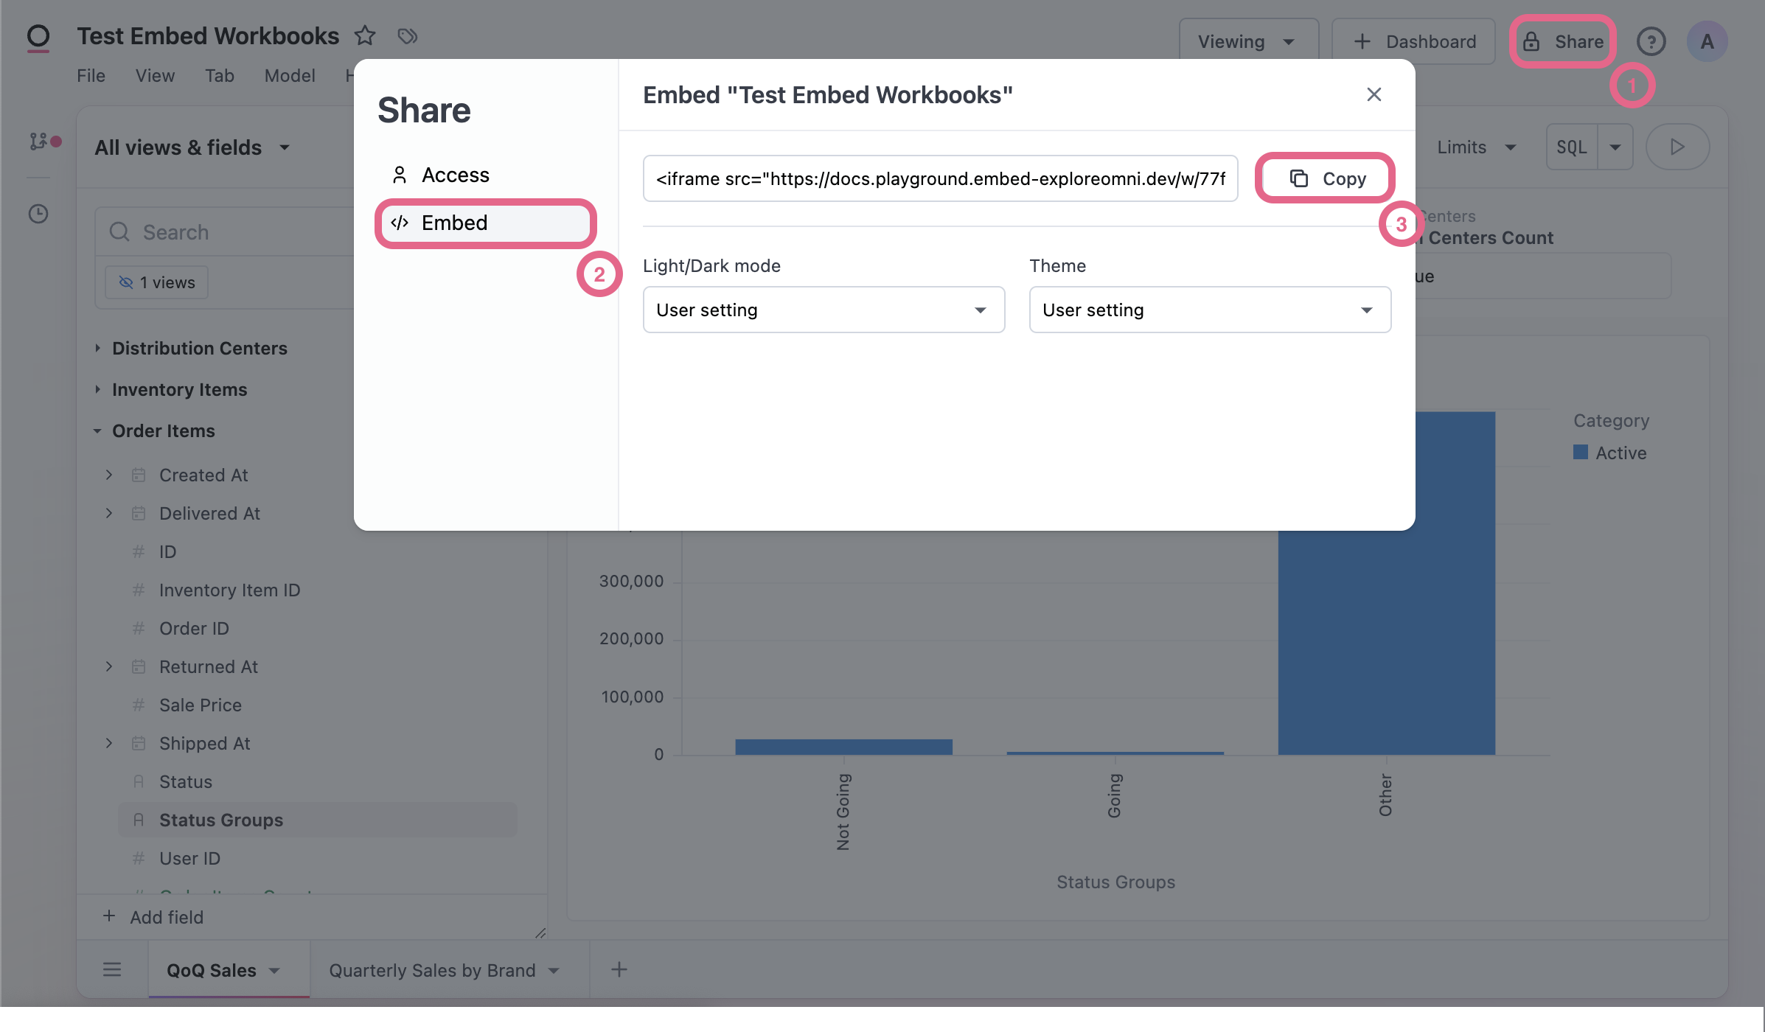Open the history clock icon
This screenshot has height=1032, width=1765.
[x=38, y=214]
